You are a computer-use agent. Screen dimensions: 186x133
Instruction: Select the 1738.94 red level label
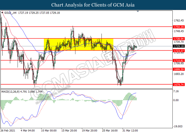pyautogui.click(x=179, y=39)
